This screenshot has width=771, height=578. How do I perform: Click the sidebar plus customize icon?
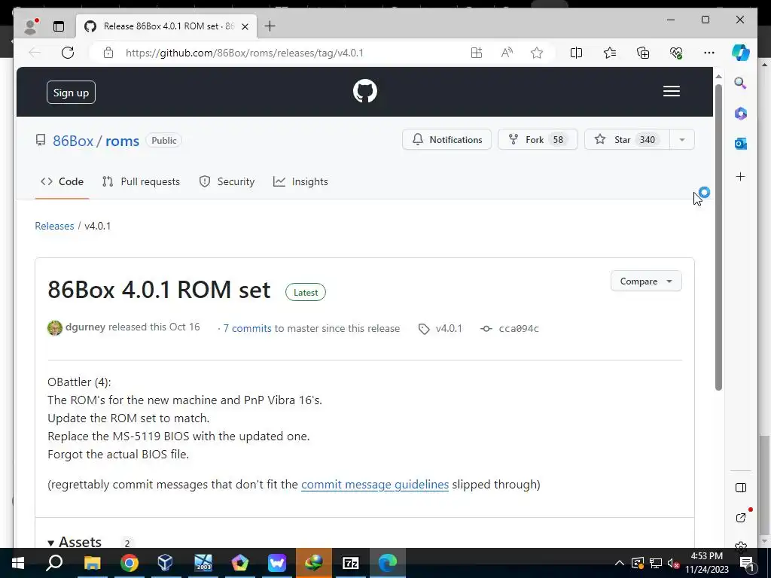(x=741, y=176)
